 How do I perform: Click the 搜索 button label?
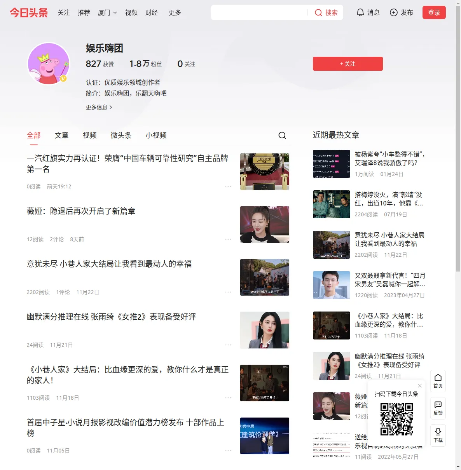pos(332,13)
